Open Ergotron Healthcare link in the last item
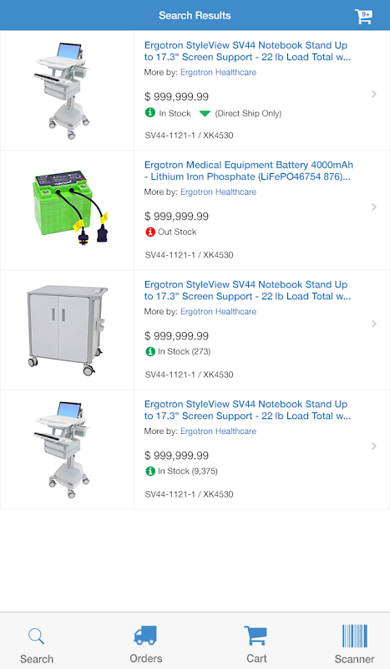Image resolution: width=390 pixels, height=669 pixels. [x=218, y=432]
